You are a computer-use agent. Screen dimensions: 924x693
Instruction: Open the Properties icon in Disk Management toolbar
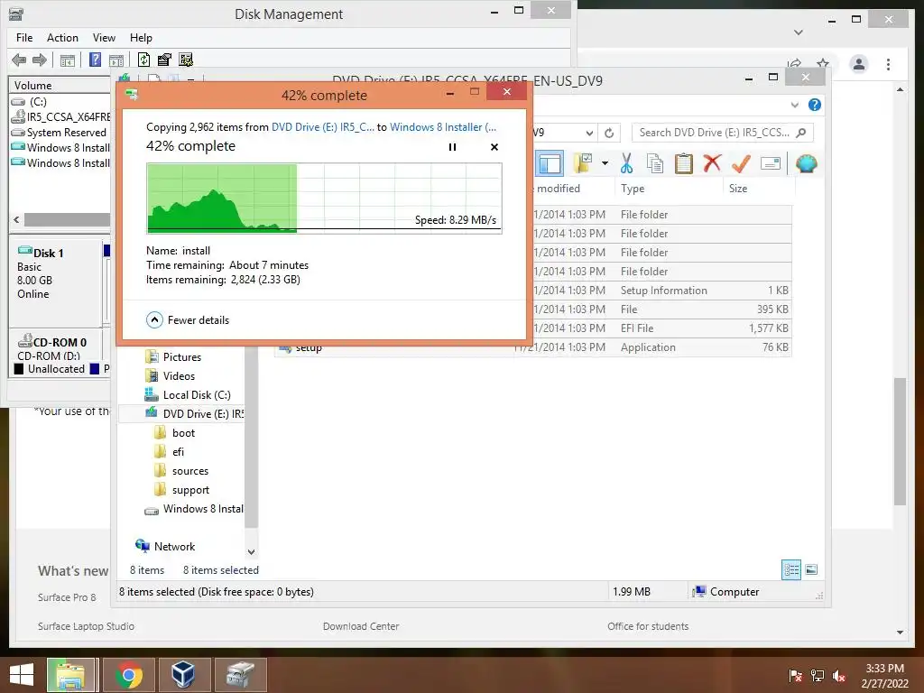[164, 60]
